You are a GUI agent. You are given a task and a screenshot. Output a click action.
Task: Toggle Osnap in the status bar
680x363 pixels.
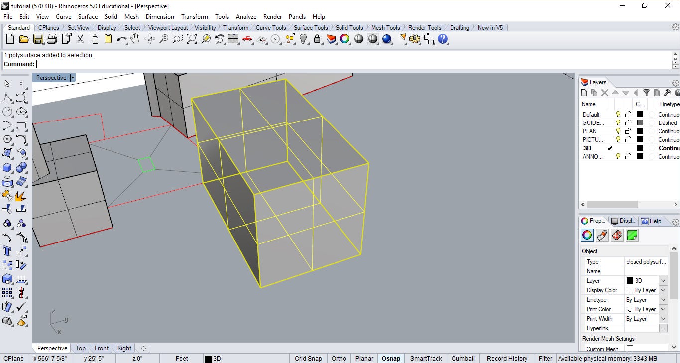(391, 358)
